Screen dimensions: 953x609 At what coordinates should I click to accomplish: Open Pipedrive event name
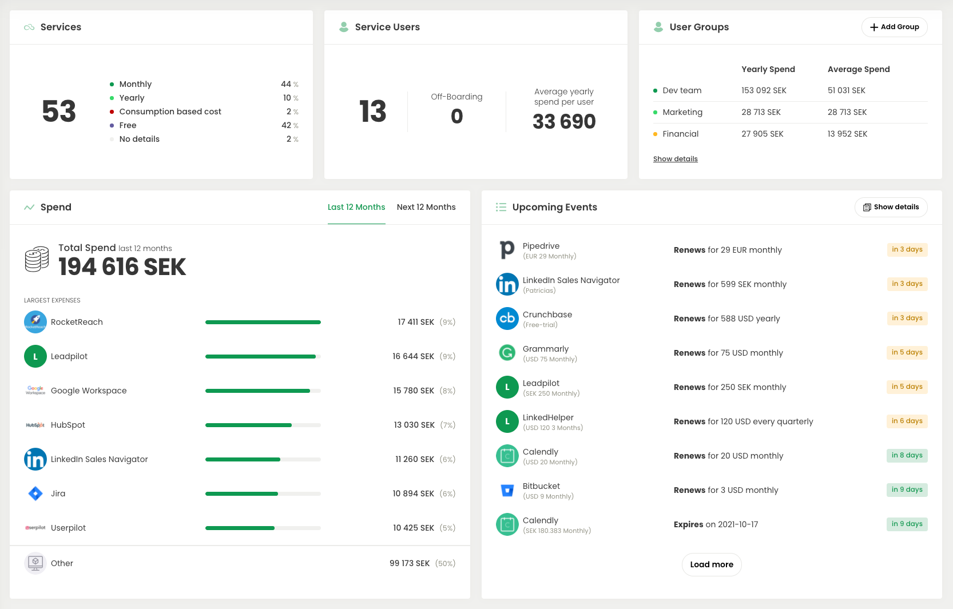click(541, 246)
